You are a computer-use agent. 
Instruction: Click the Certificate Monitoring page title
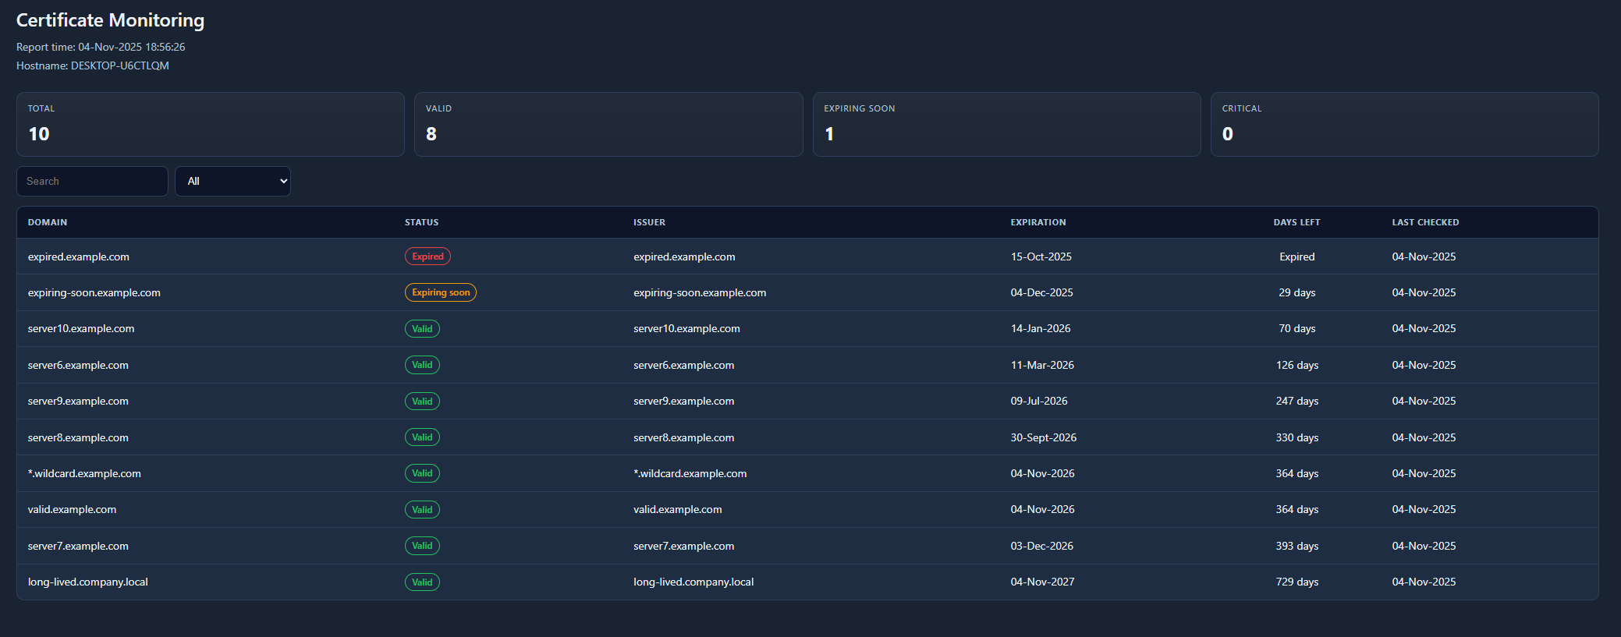(110, 20)
